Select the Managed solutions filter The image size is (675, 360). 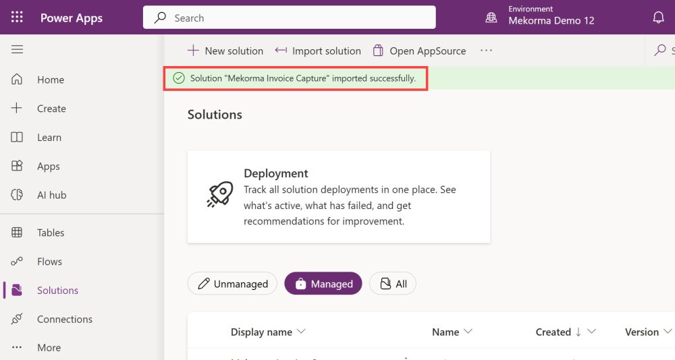(323, 284)
